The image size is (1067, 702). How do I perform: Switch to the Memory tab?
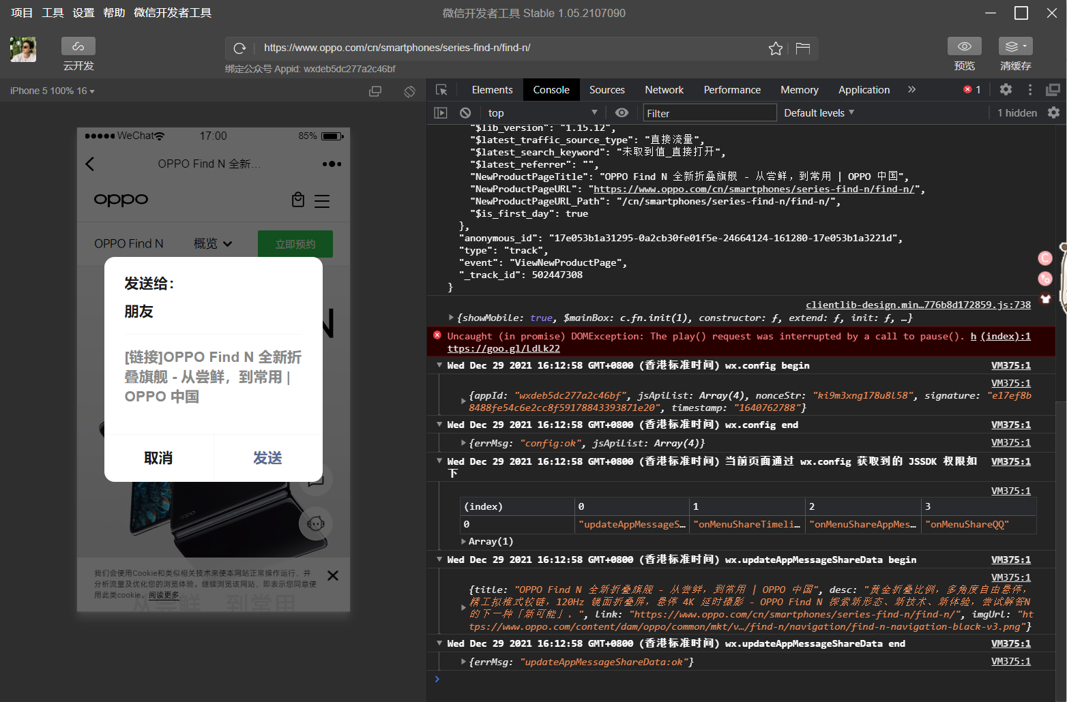[x=800, y=90]
